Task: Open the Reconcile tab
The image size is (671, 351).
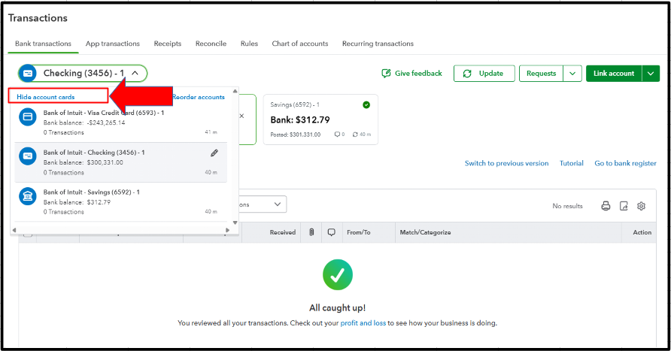Action: click(211, 44)
